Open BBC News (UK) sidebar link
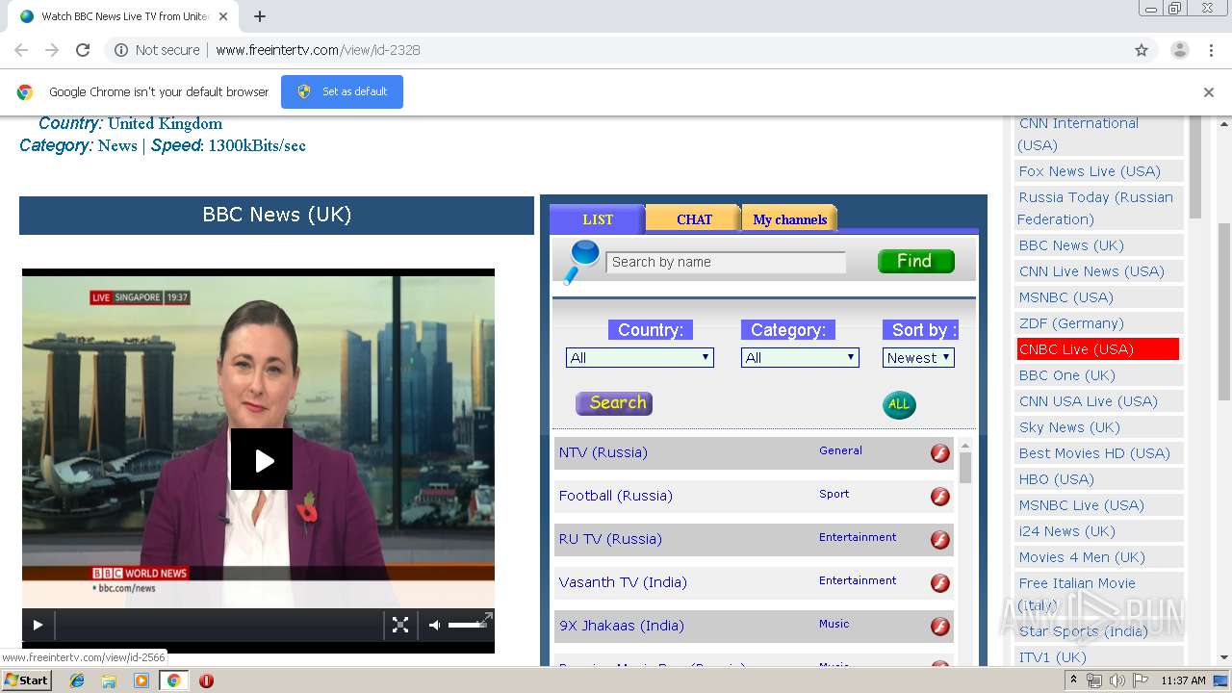Image resolution: width=1232 pixels, height=693 pixels. click(x=1071, y=245)
